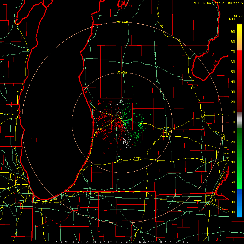Select the -60 scale value

point(232,182)
